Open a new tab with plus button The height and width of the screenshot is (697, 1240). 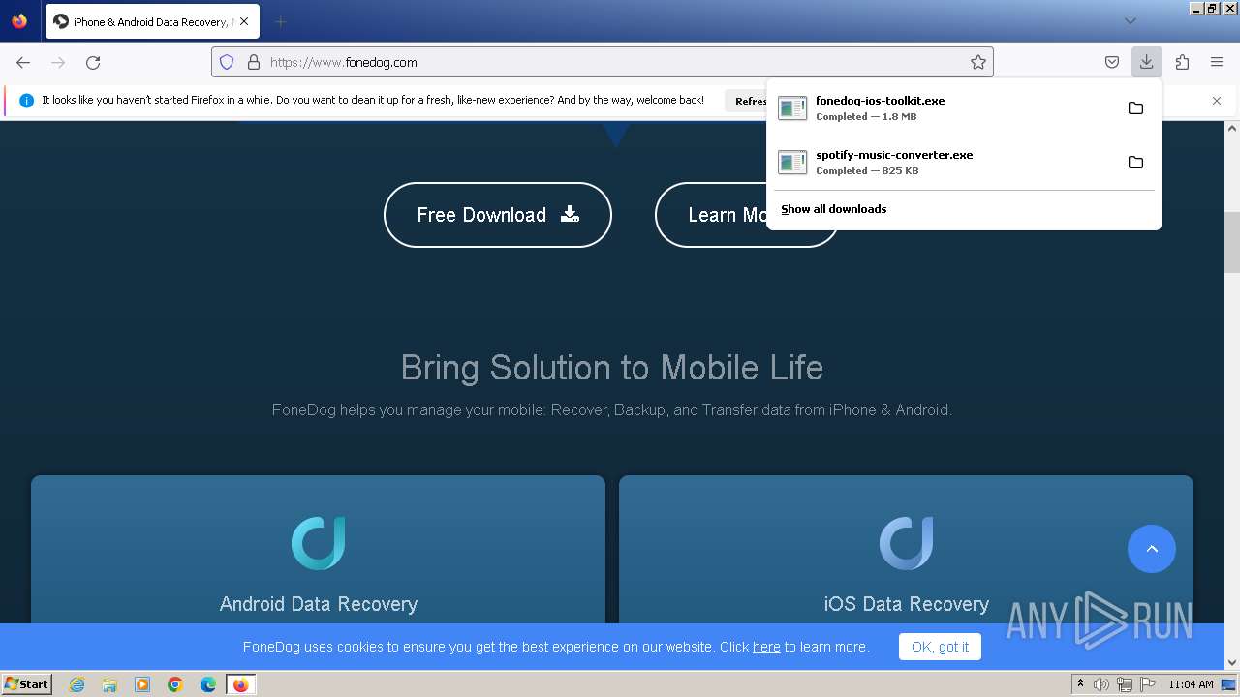280,21
